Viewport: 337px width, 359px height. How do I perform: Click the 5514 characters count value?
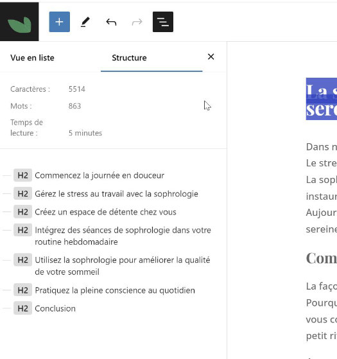[x=77, y=89]
